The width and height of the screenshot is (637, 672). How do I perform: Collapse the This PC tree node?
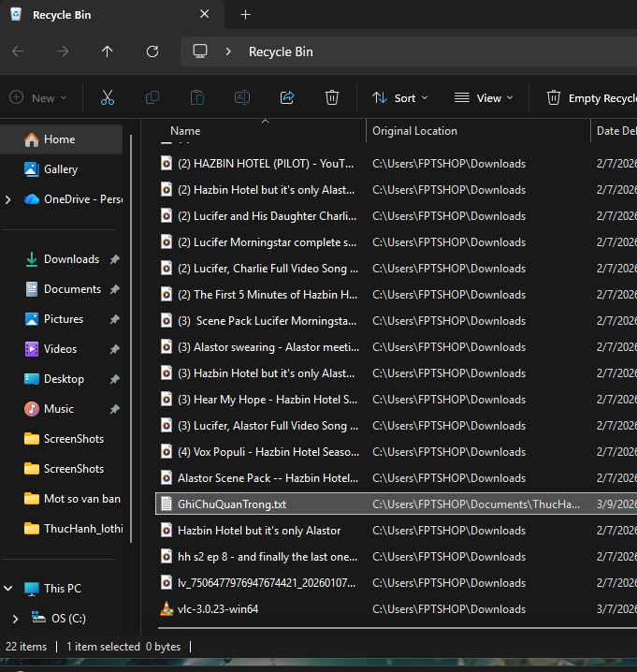click(8, 589)
